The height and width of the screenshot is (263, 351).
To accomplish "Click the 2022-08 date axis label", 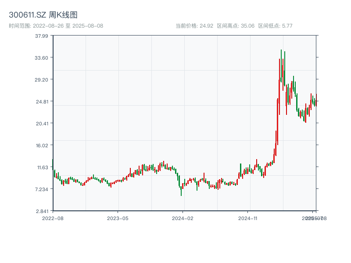I will 53,218.
